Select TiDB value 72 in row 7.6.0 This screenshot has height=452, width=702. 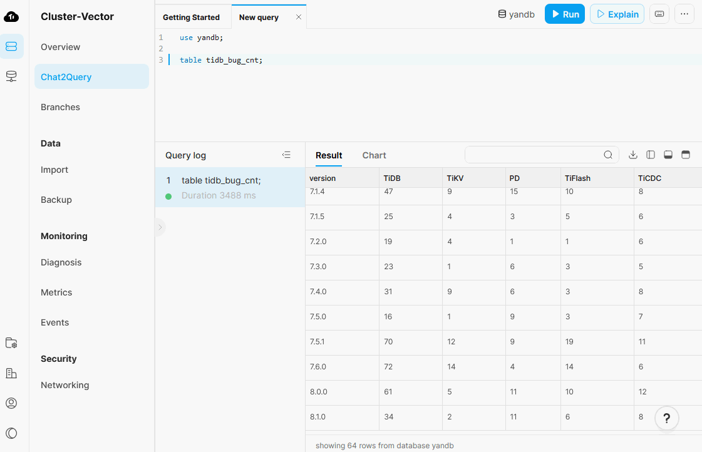click(x=411, y=367)
